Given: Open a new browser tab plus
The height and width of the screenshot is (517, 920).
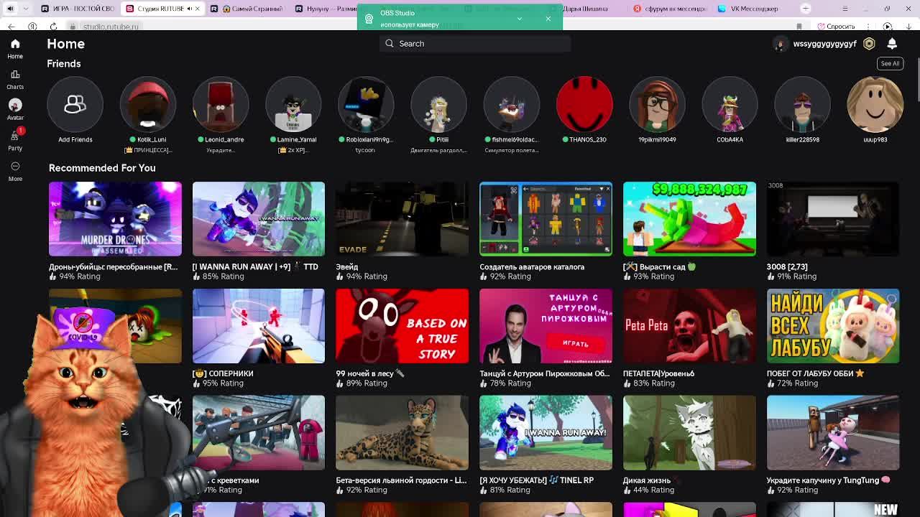Looking at the screenshot, I should (806, 9).
